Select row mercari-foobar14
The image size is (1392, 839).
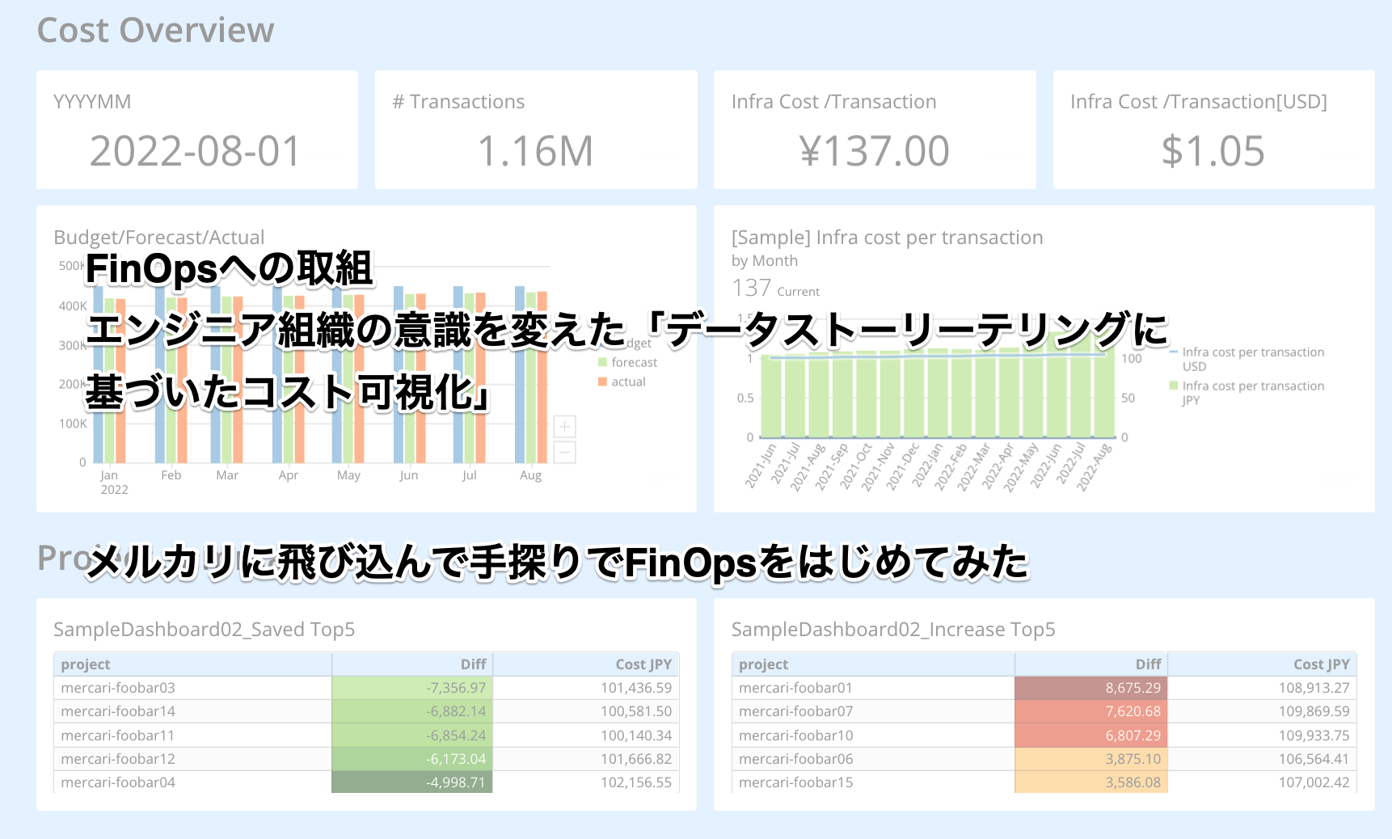[x=366, y=711]
